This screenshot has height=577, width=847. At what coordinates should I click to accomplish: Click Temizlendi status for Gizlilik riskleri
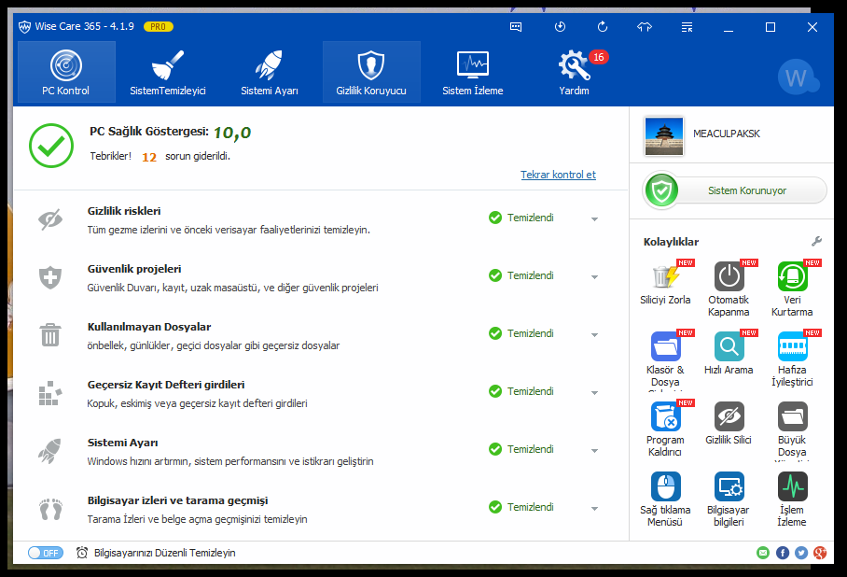(x=521, y=218)
